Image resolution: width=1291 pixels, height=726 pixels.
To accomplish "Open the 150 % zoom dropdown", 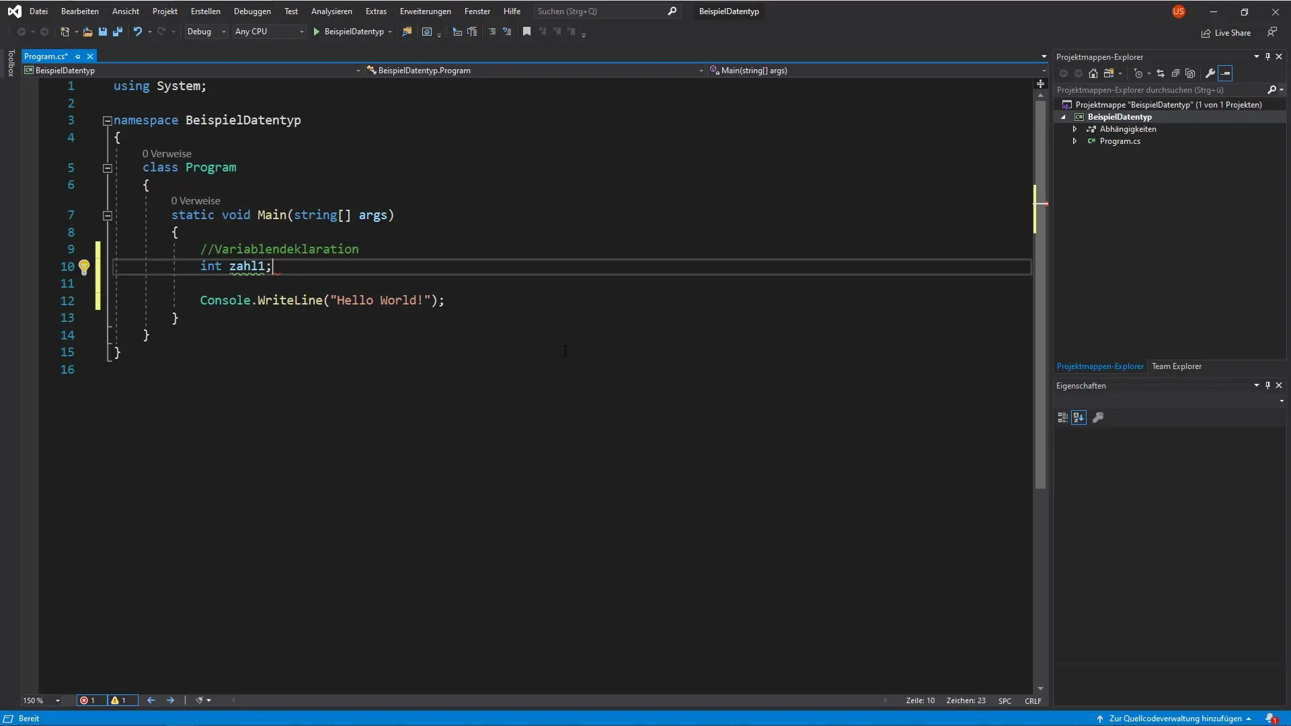I will [x=41, y=700].
